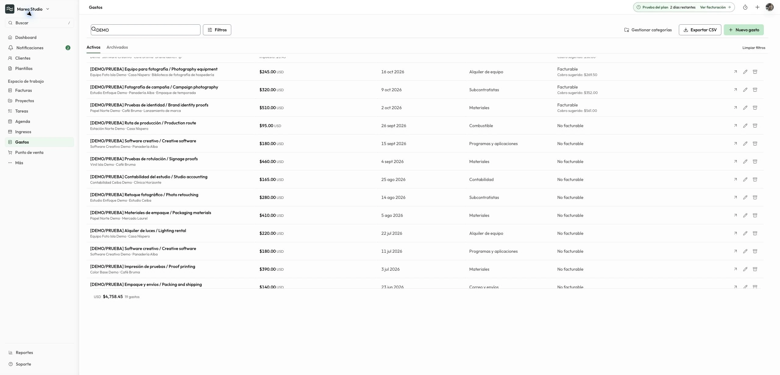The width and height of the screenshot is (780, 375).
Task: Open Proyectos page
Action: [39, 101]
